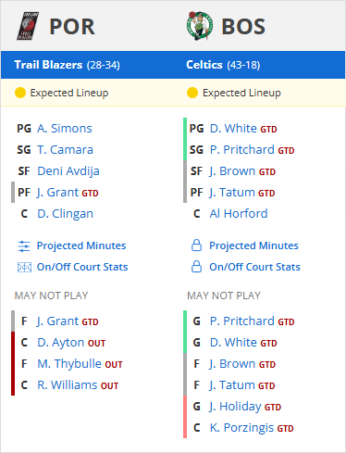Screen dimensions: 346x453
Task: Select D. Clingan at center
Action: pos(65,214)
